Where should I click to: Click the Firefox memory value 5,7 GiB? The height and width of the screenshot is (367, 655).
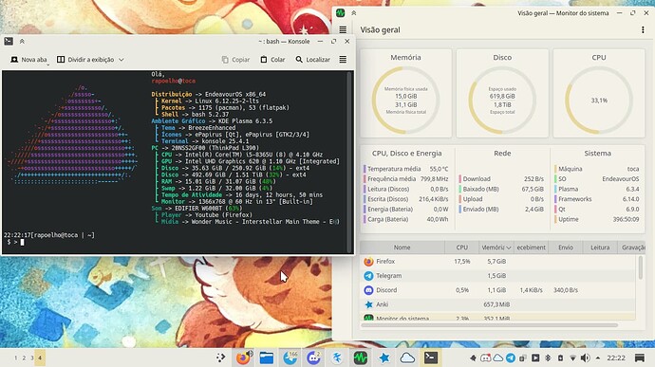pos(496,262)
